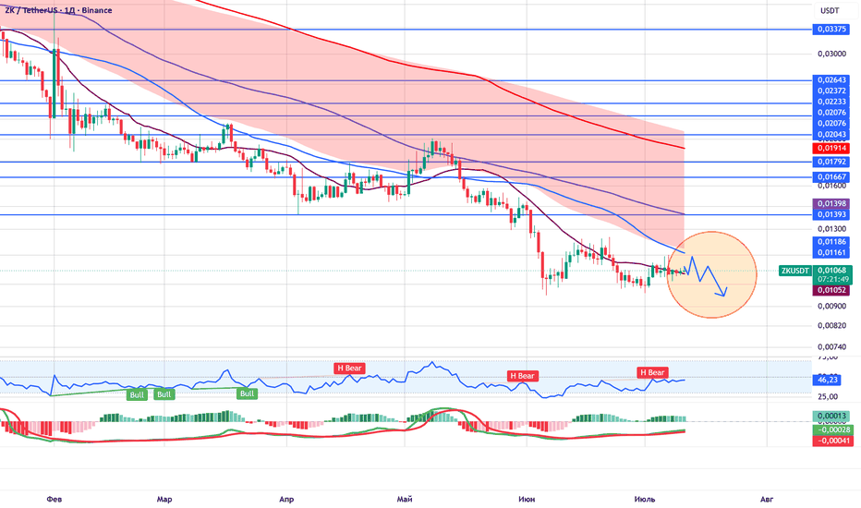This screenshot has width=861, height=508.
Task: Click the 0,02372 price label
Action: [x=831, y=91]
